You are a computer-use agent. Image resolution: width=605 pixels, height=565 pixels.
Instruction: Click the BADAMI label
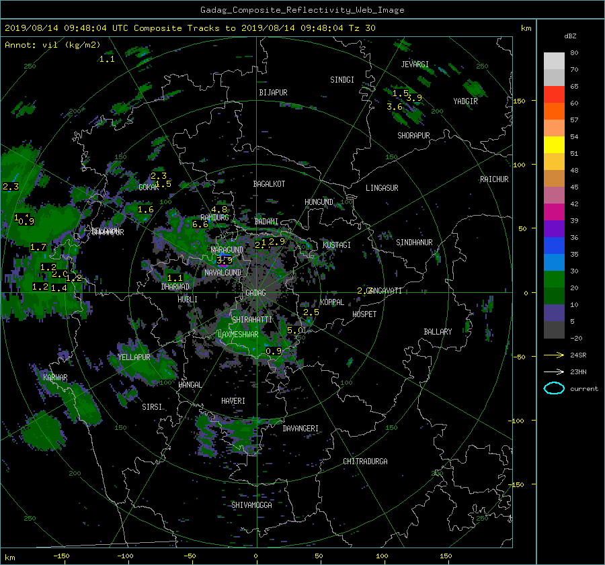point(266,222)
